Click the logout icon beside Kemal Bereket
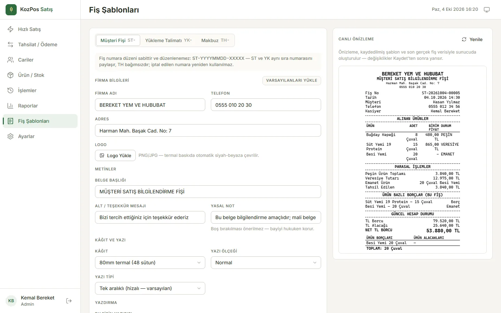 click(69, 301)
